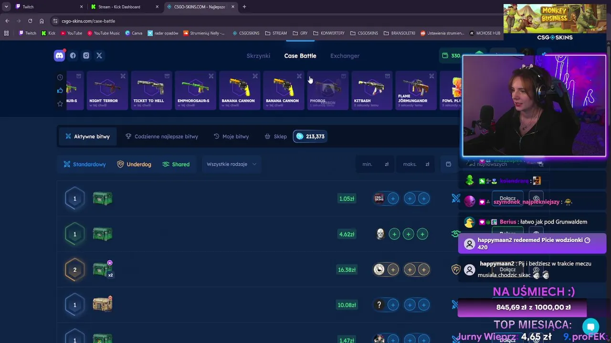Image resolution: width=611 pixels, height=343 pixels.
Task: Select the Codzienne najlepsze bitwy tab
Action: tap(161, 136)
